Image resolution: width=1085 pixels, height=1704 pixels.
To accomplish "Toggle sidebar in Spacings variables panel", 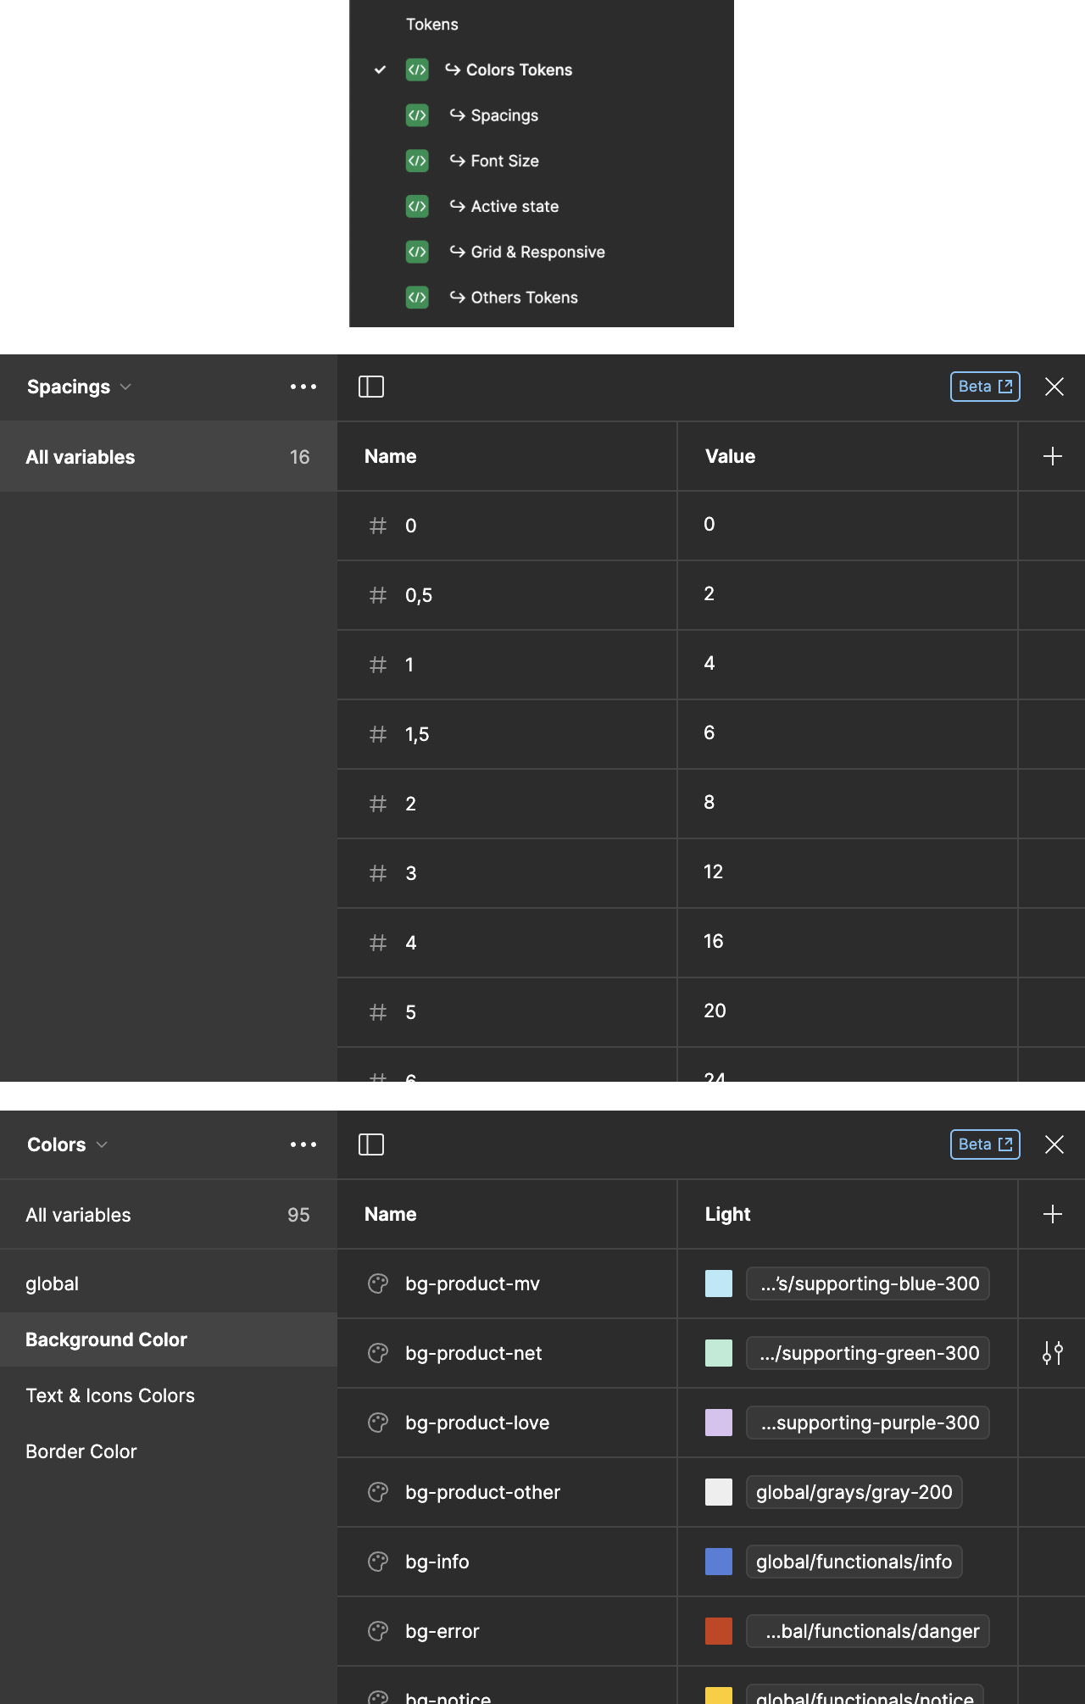I will click(x=371, y=387).
